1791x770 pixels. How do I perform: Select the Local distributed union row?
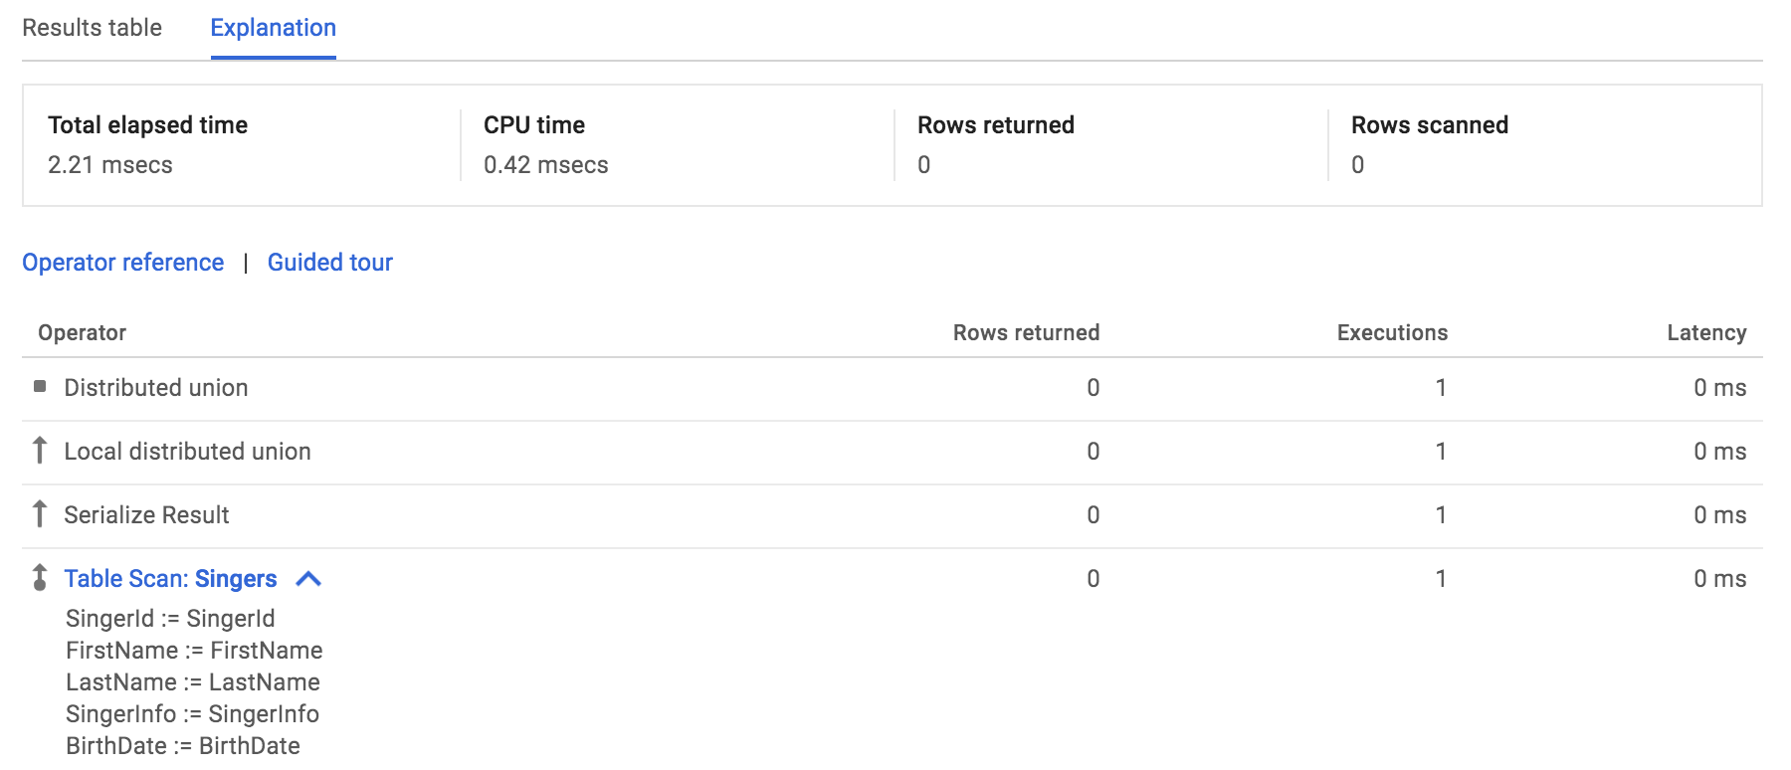click(x=893, y=453)
